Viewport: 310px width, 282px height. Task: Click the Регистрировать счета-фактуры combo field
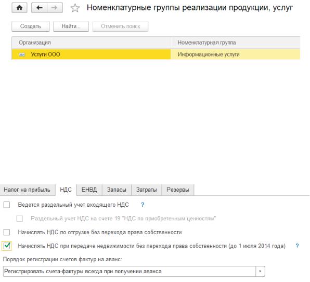pyautogui.click(x=130, y=271)
